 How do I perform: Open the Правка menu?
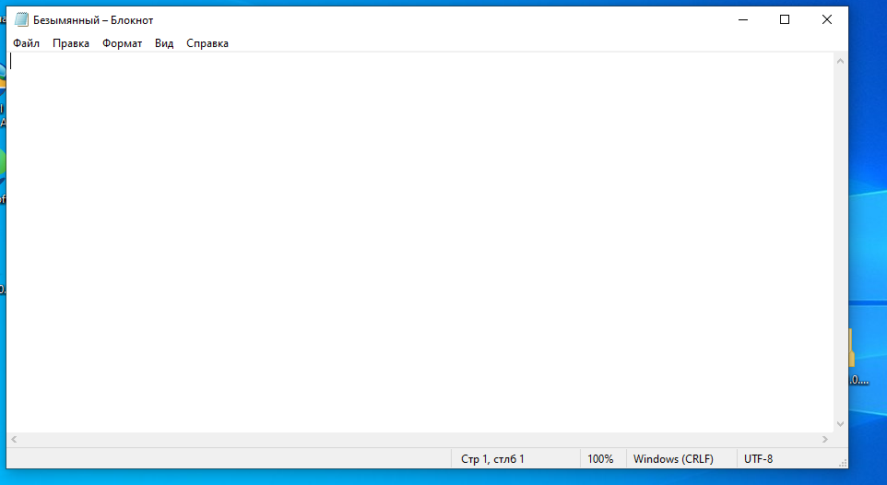click(71, 43)
